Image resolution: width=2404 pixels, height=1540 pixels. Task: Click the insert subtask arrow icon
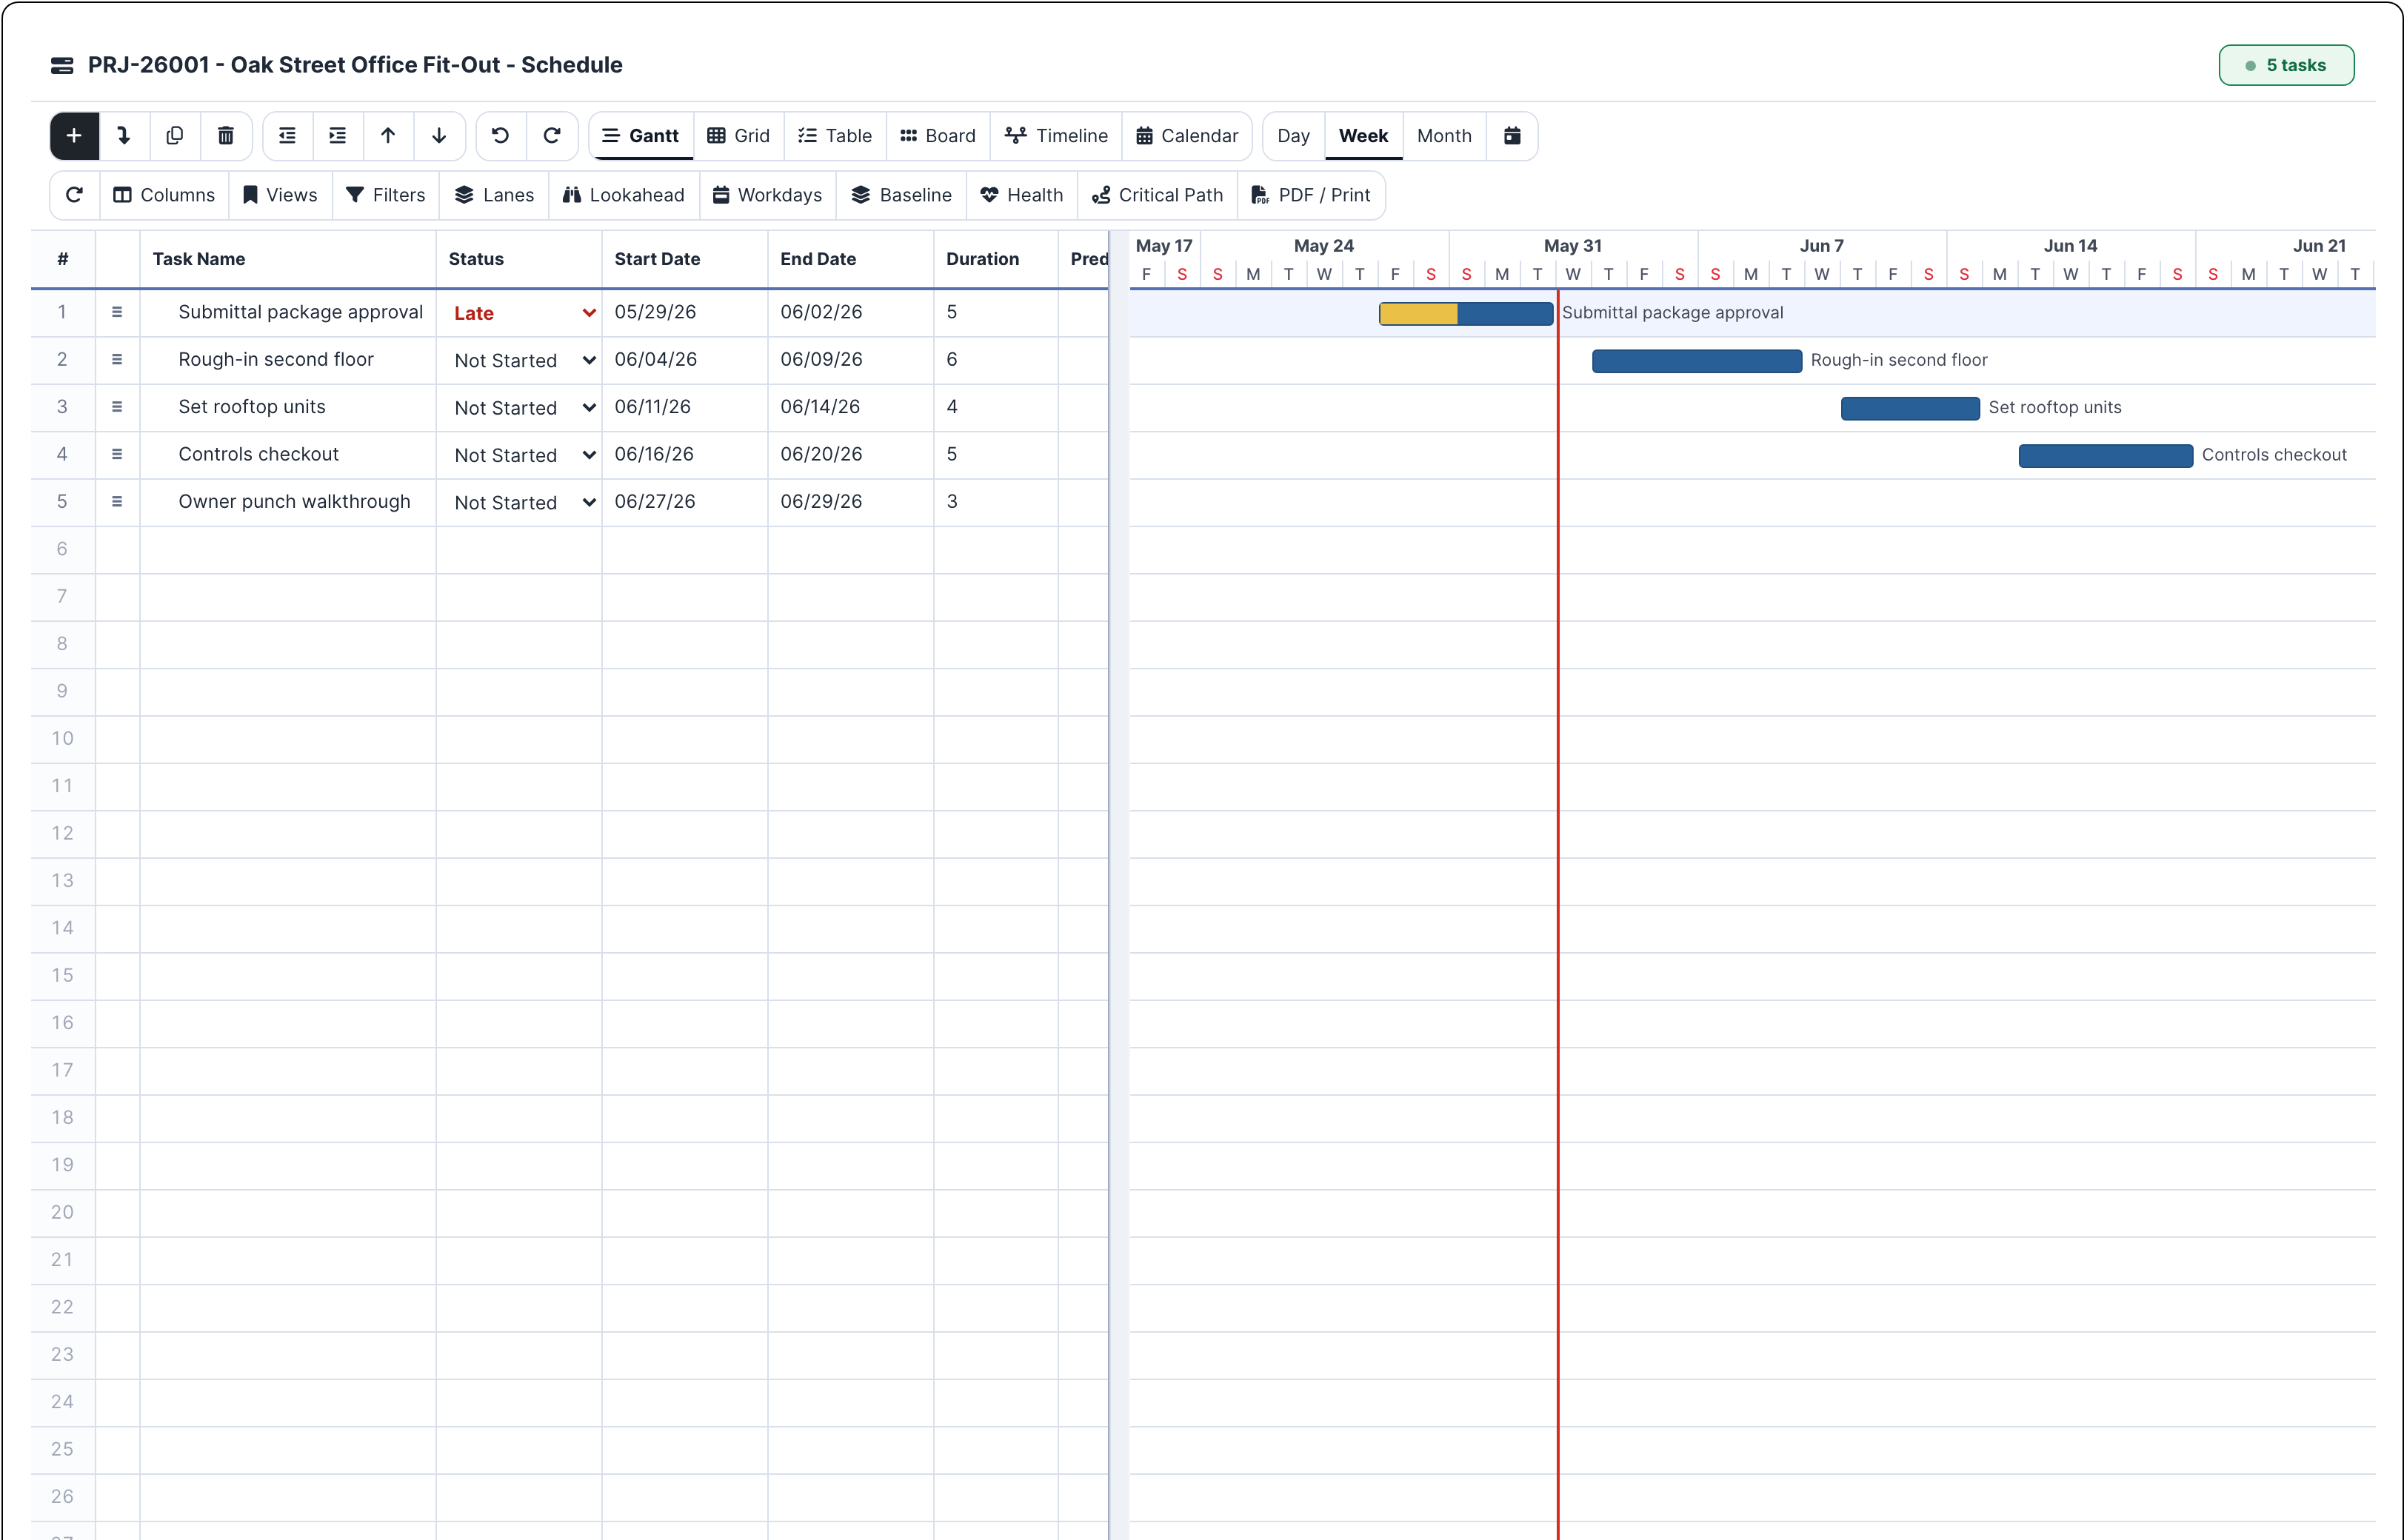coord(124,136)
